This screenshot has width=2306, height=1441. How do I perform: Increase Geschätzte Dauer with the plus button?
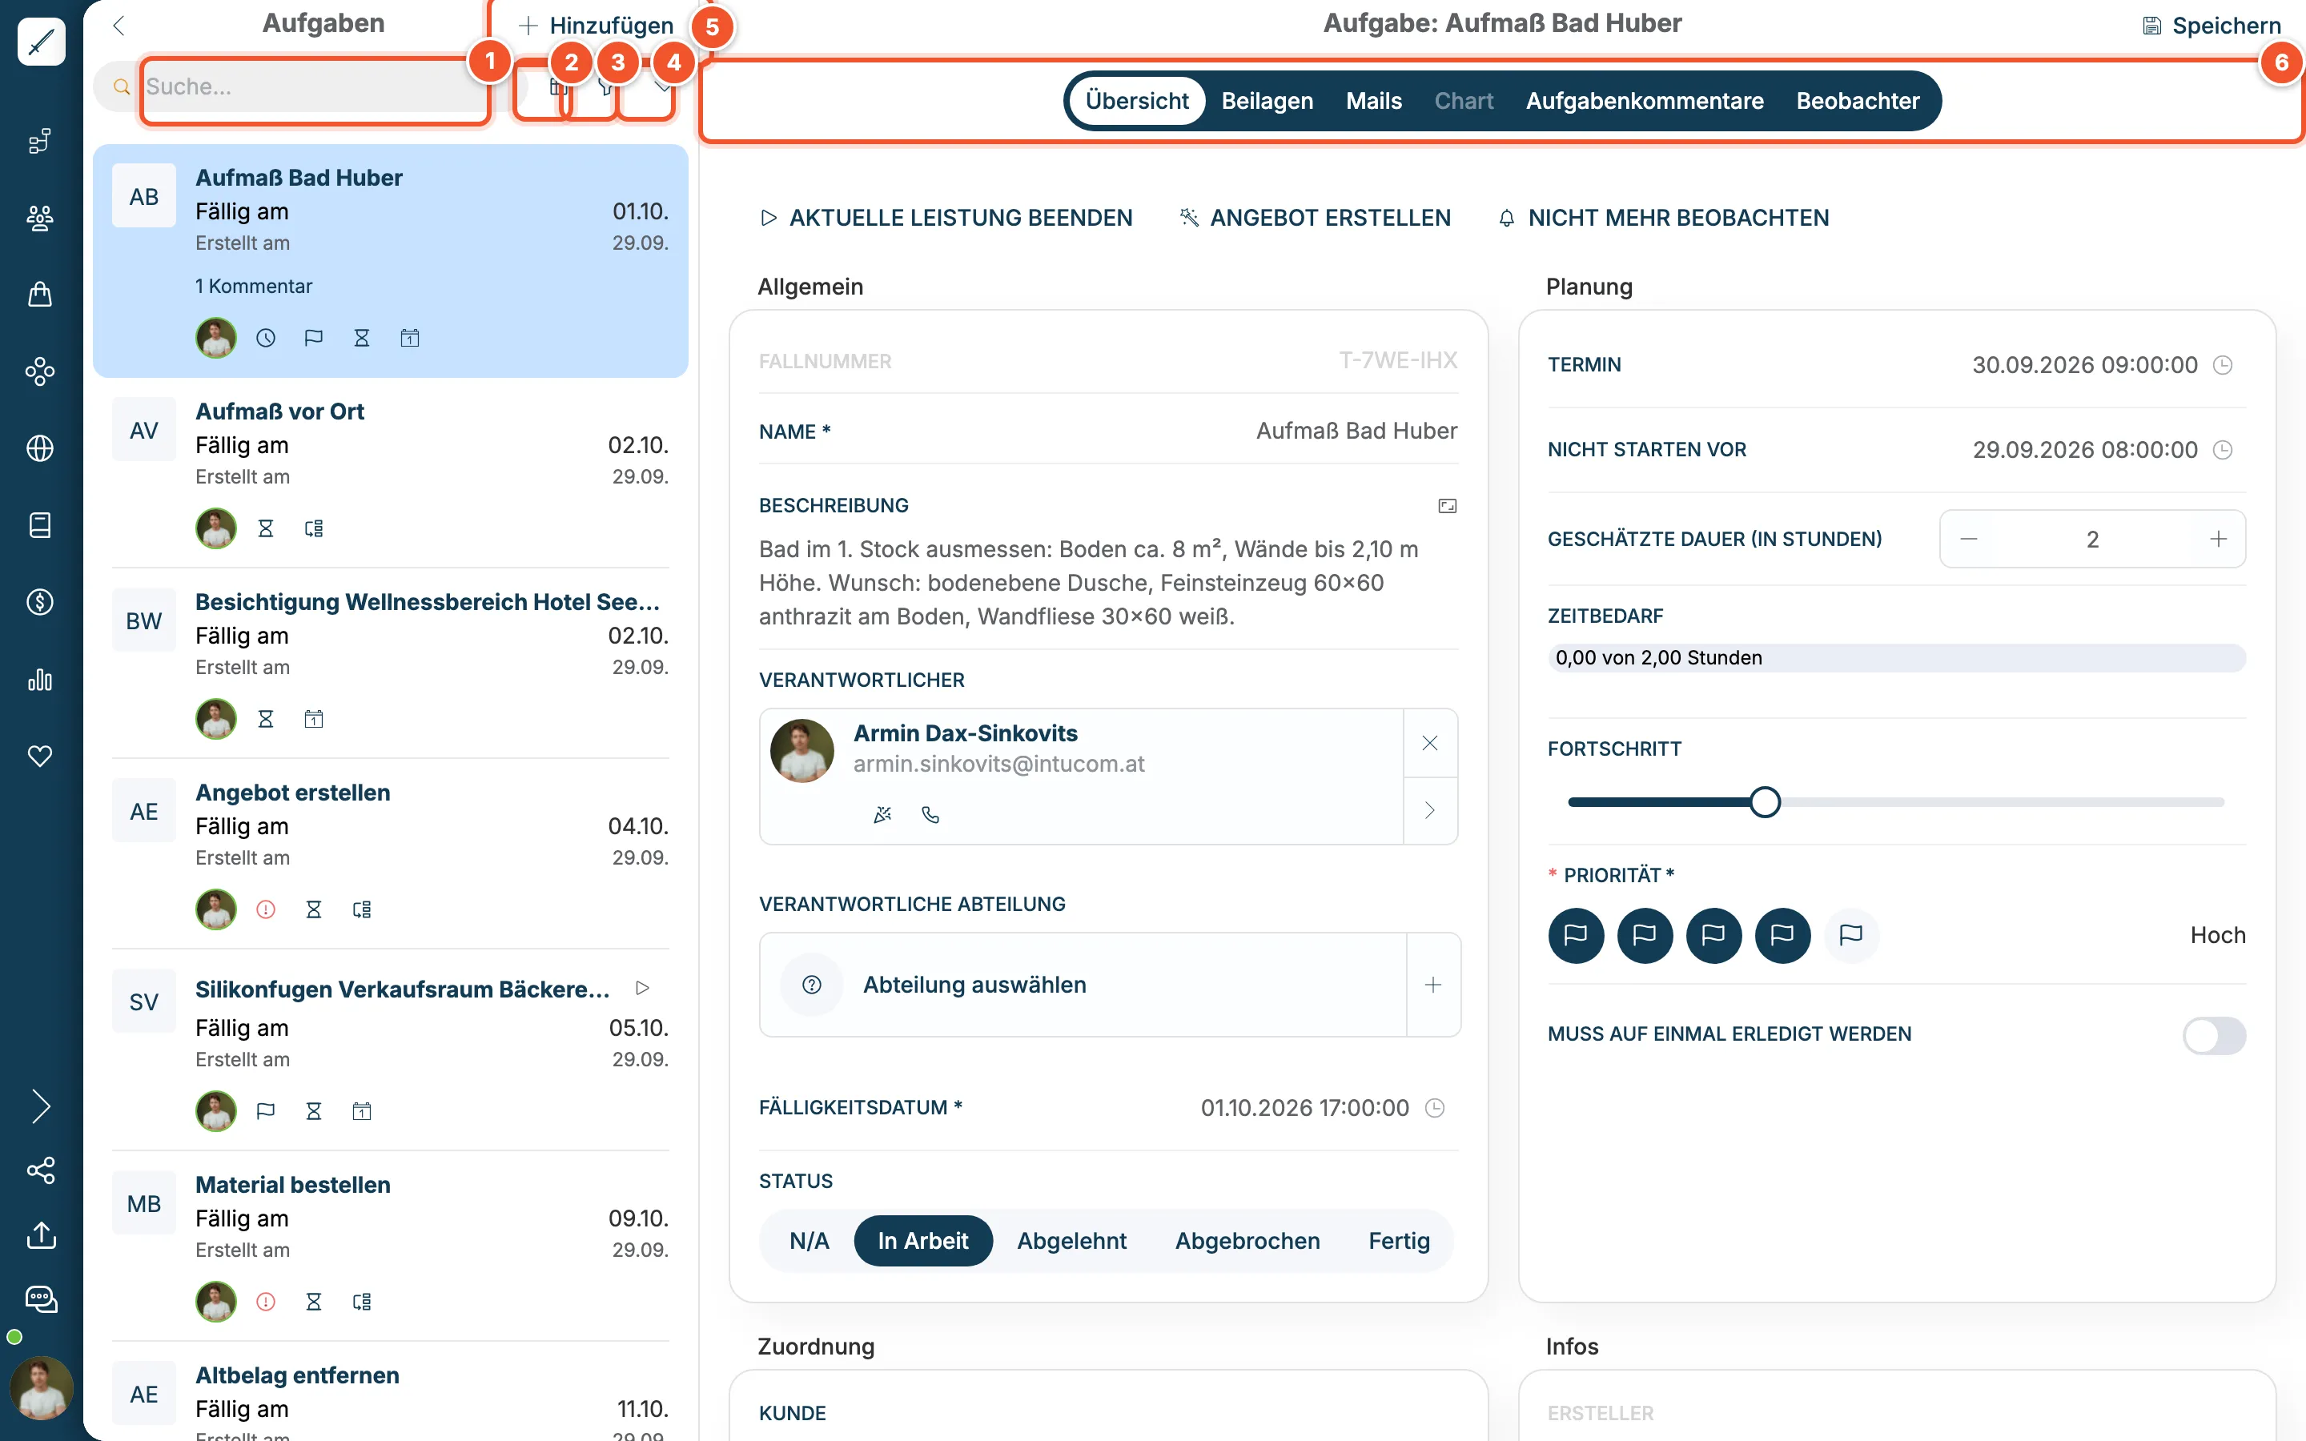tap(2219, 540)
